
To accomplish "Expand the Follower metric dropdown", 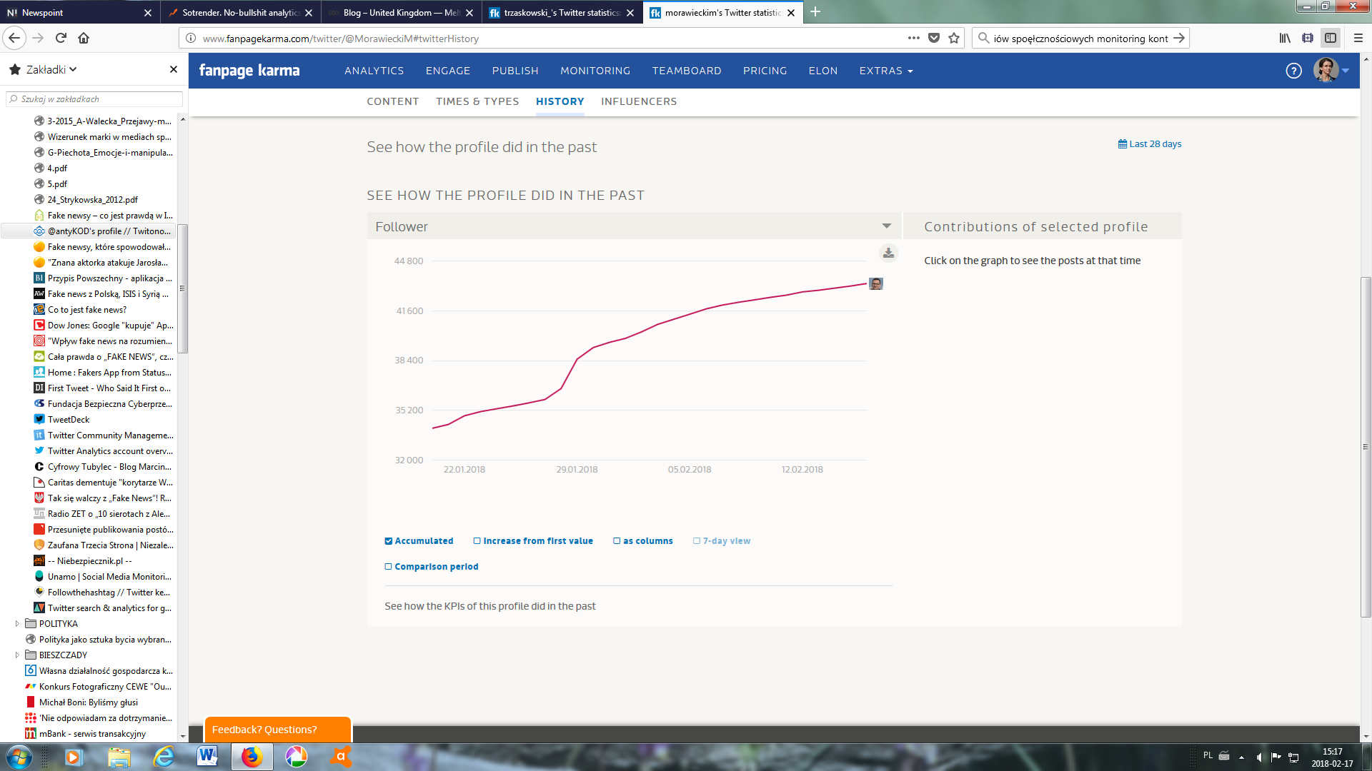I will pos(886,226).
